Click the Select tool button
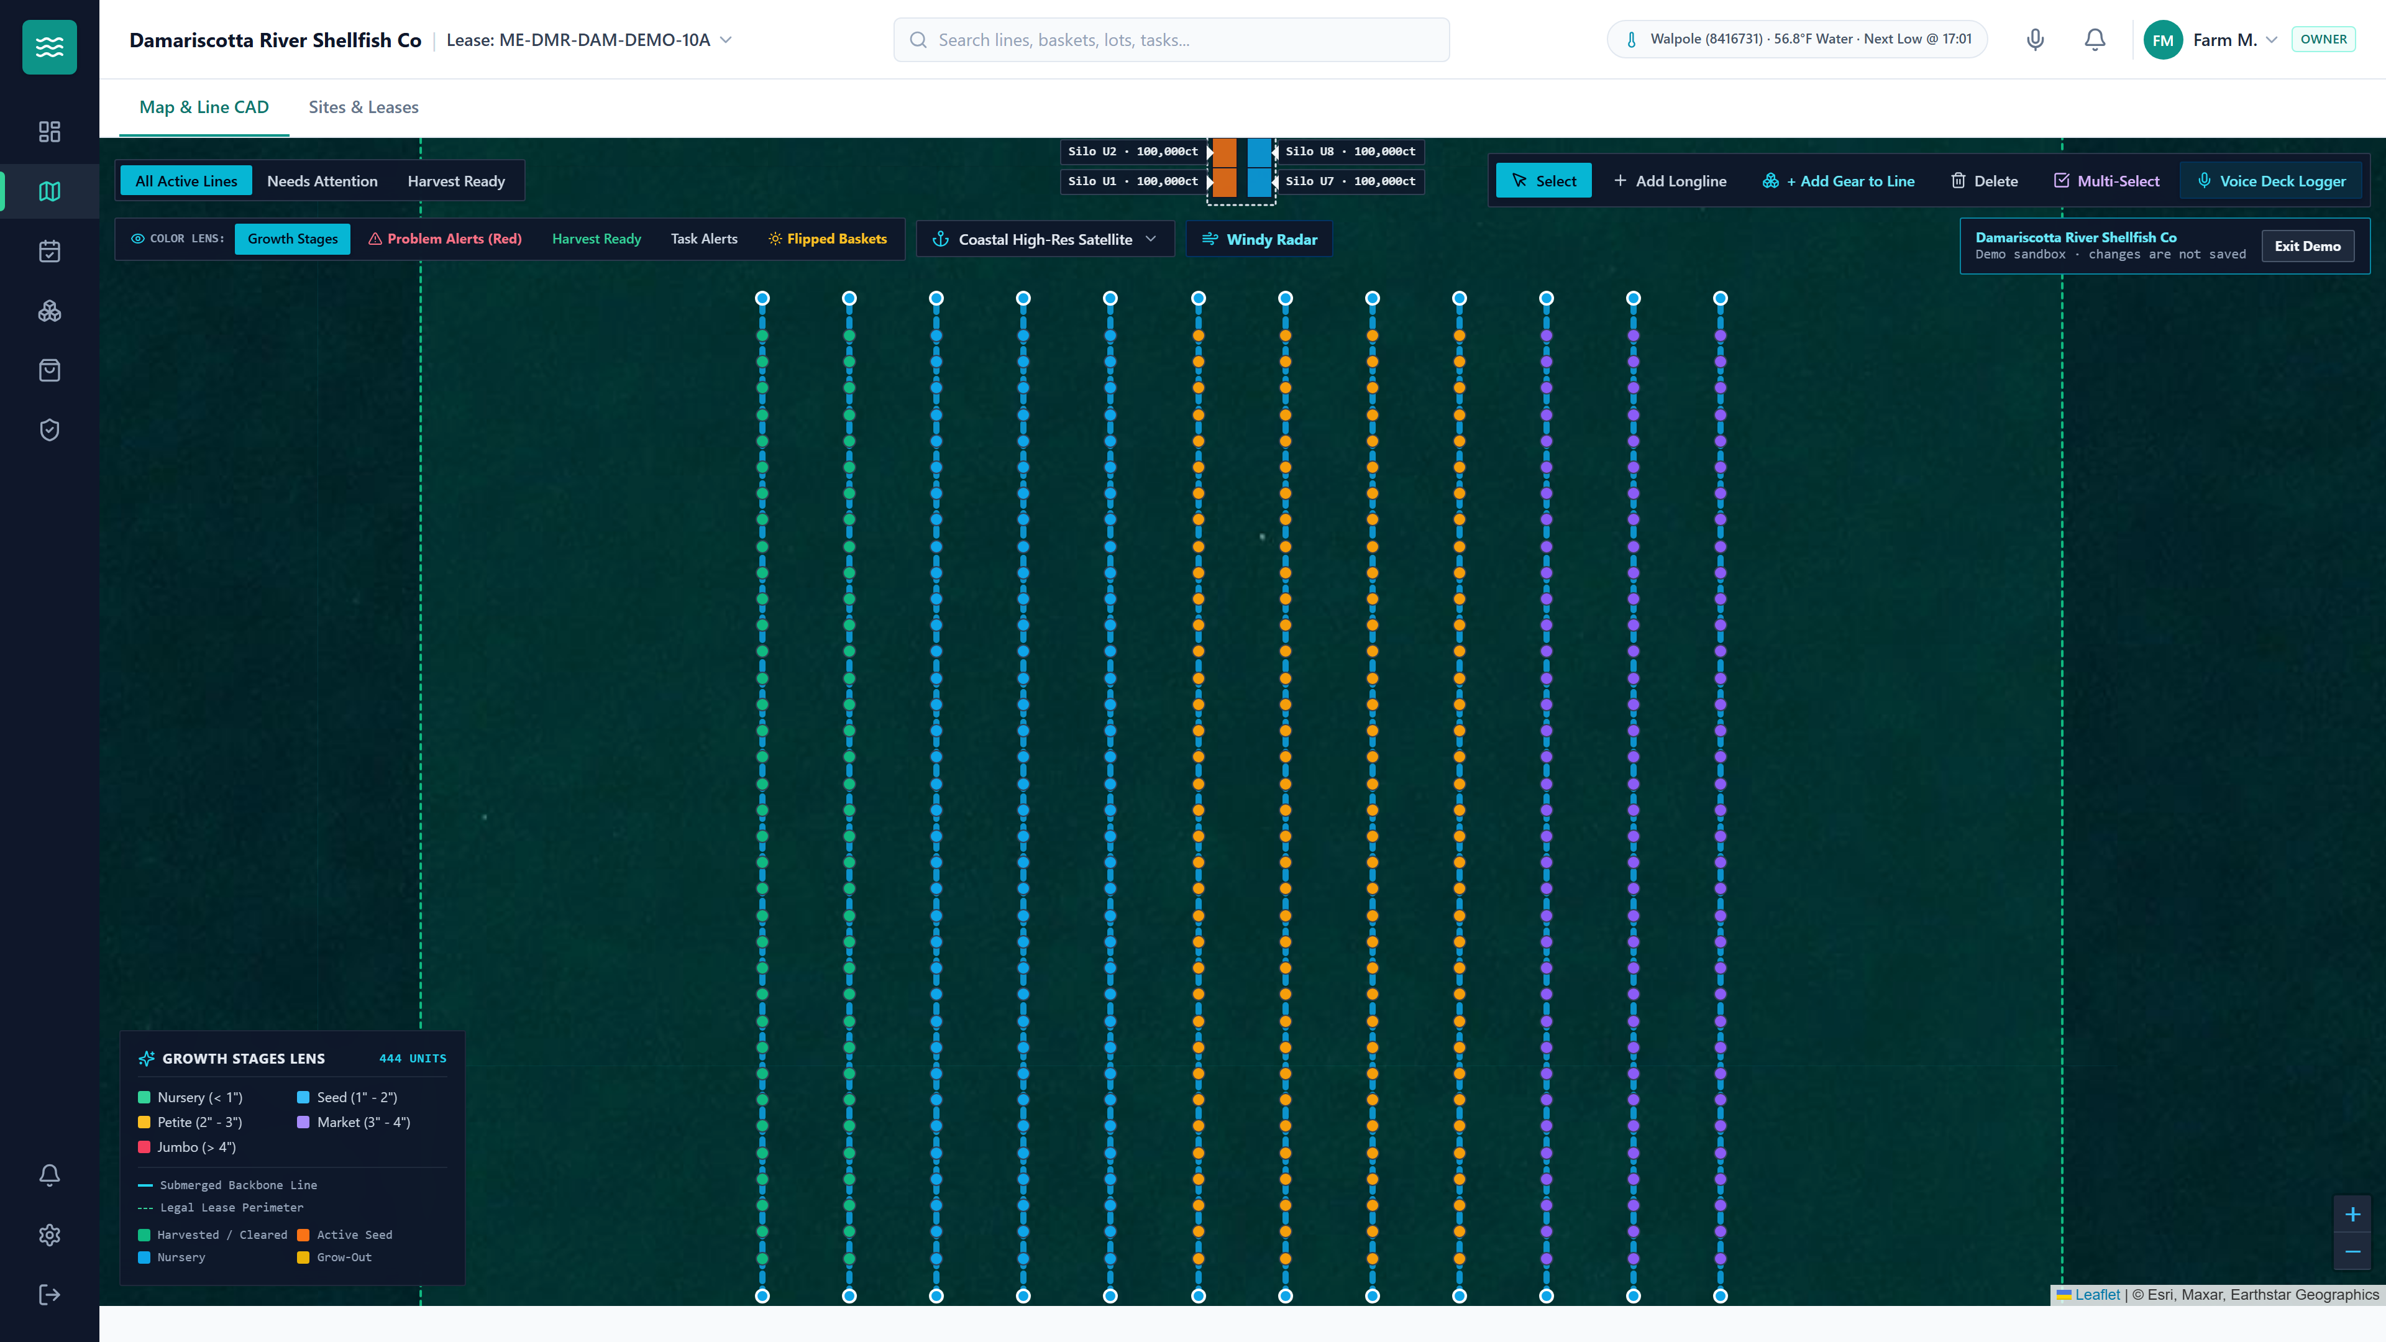The width and height of the screenshot is (2386, 1342). pyautogui.click(x=1543, y=181)
